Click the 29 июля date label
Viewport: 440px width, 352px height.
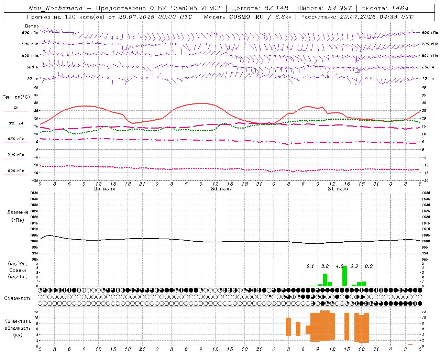coord(104,189)
